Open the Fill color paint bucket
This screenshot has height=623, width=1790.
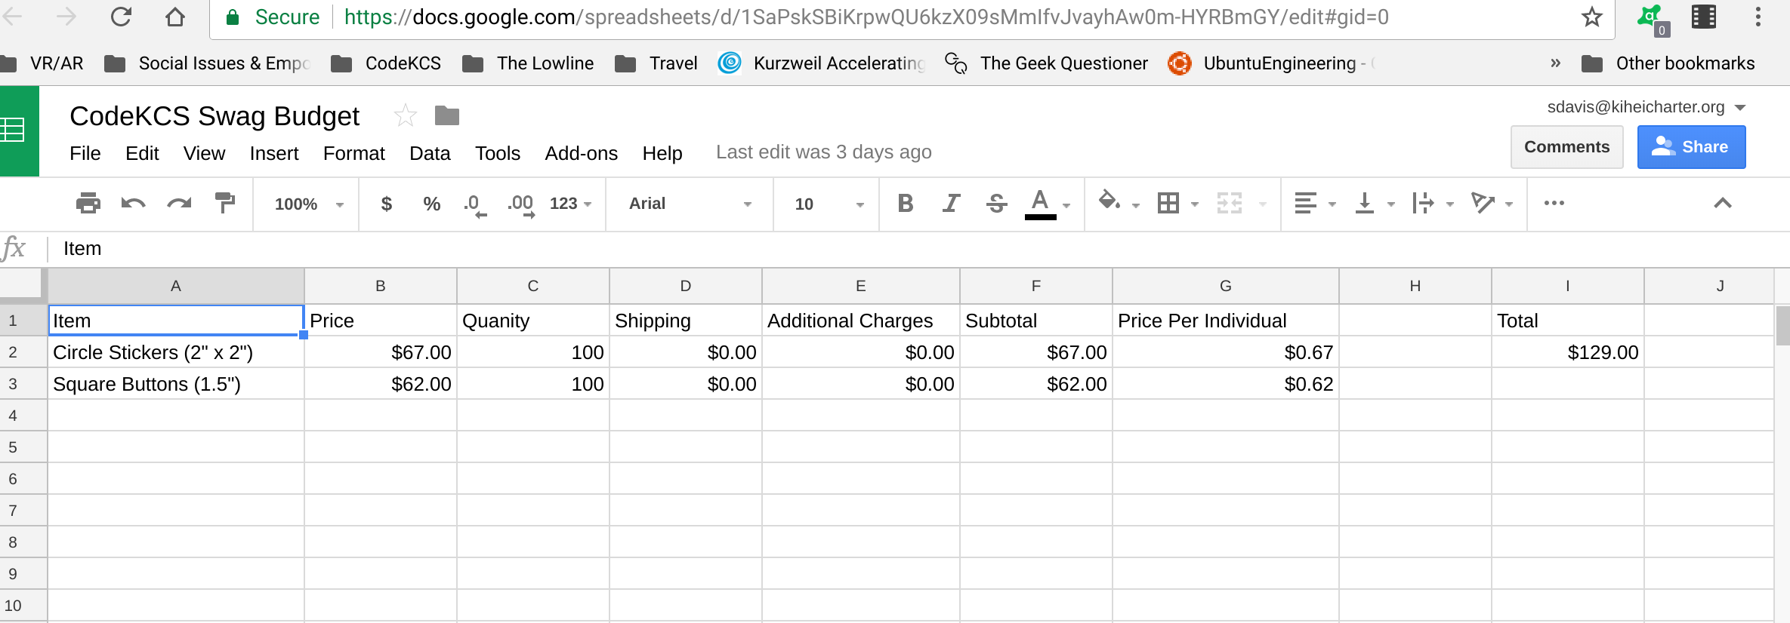click(x=1109, y=202)
